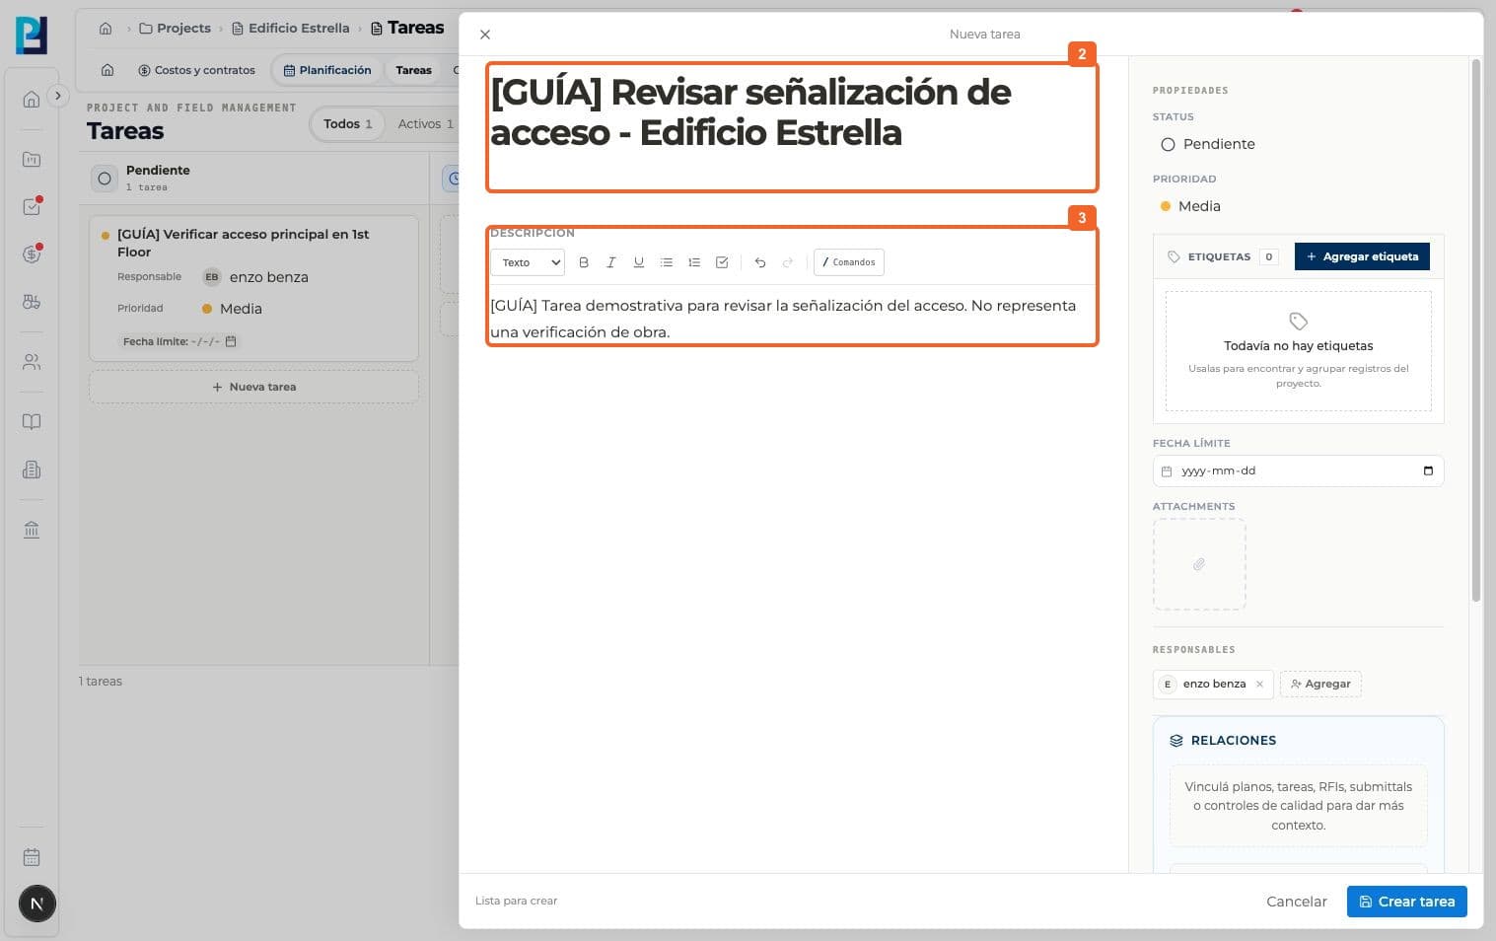Select the Todos filter tab
This screenshot has height=941, width=1496.
pos(348,124)
